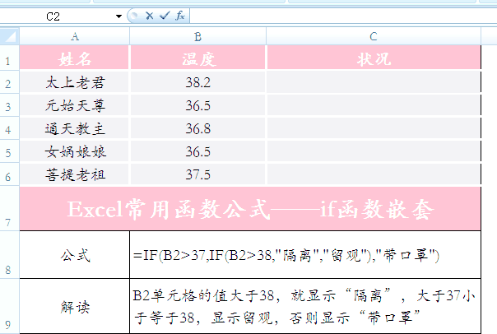The image size is (497, 334).
Task: Click empty 状况 cell for 菩提老祖
Action: coord(374,174)
